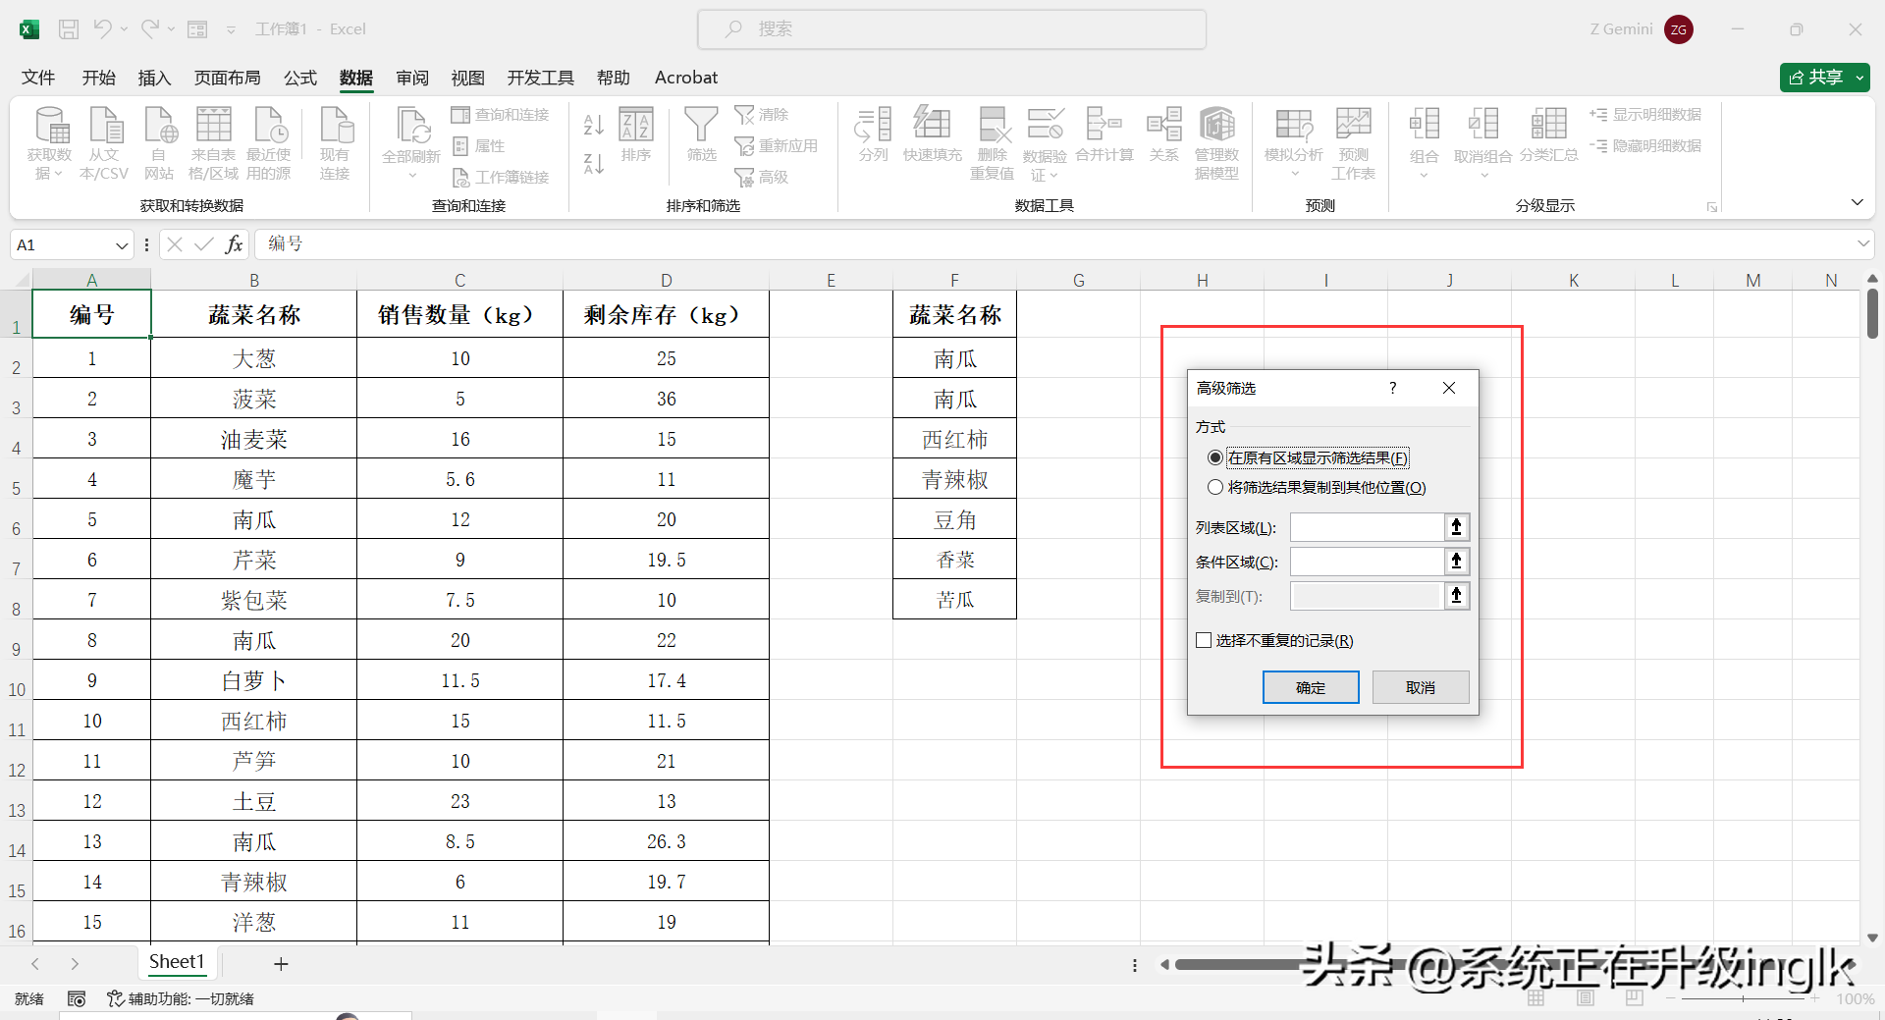Click the zoom slider in status bar

1744,998
